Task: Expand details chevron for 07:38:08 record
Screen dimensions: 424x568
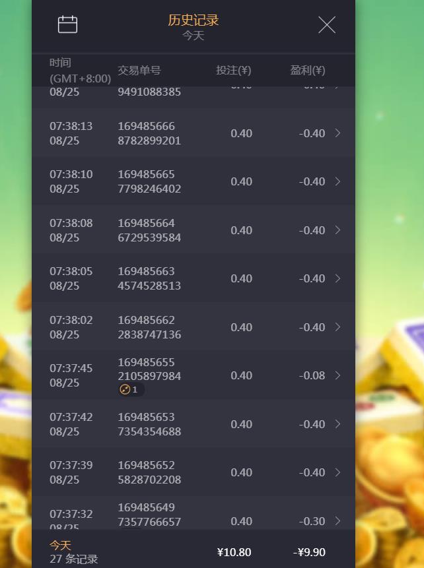Action: (x=337, y=230)
